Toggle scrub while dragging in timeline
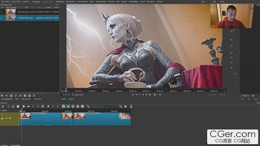260x146 pixels. (68, 106)
